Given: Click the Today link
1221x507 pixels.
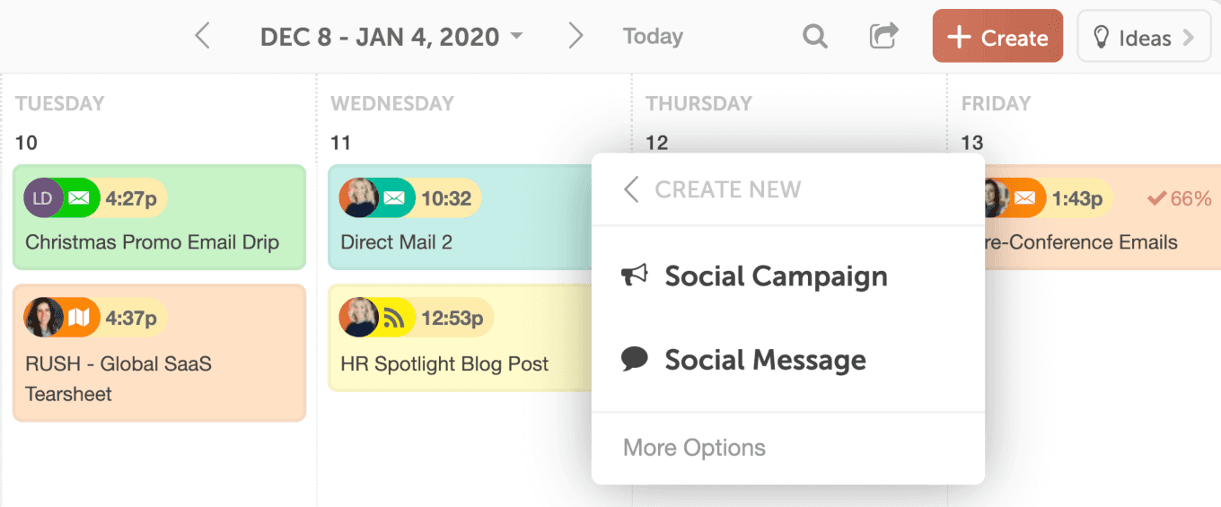Looking at the screenshot, I should (653, 37).
